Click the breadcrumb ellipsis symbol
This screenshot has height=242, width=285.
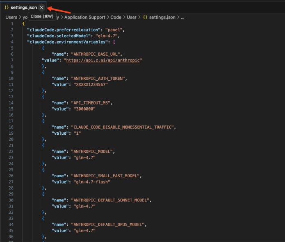[x=182, y=18]
